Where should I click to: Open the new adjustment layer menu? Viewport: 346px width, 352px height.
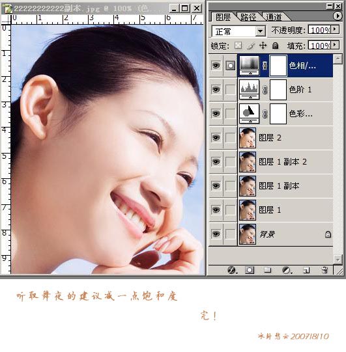(287, 270)
